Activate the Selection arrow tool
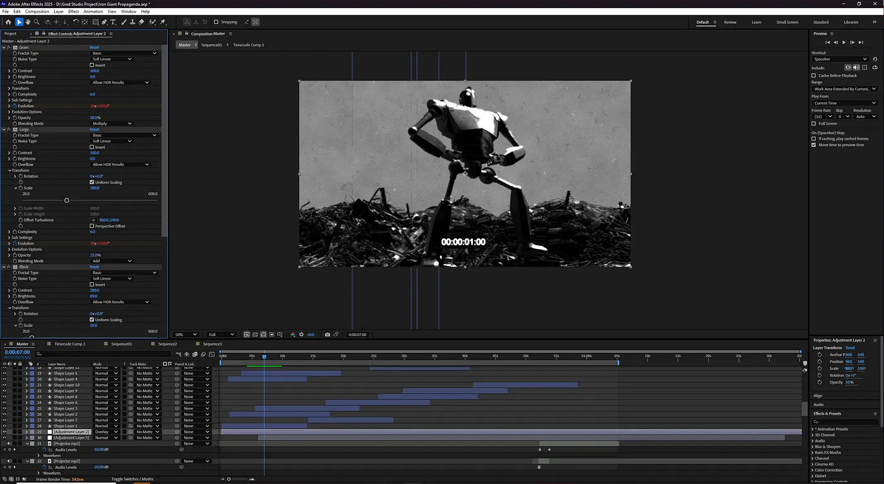 click(x=19, y=22)
